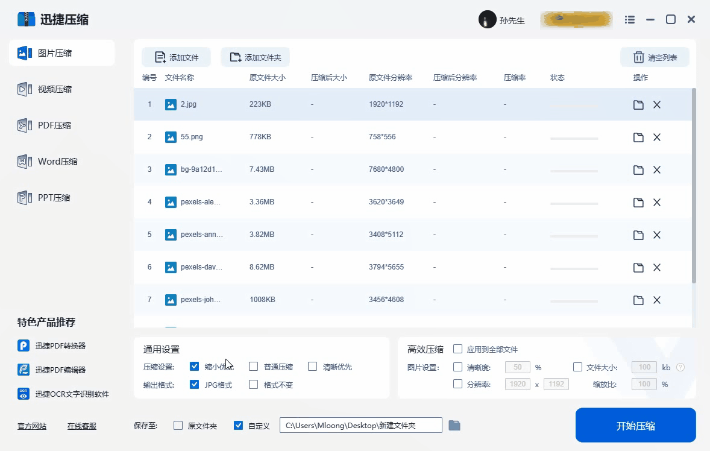Click the 原文件大小 column header
This screenshot has height=451, width=710.
click(267, 77)
